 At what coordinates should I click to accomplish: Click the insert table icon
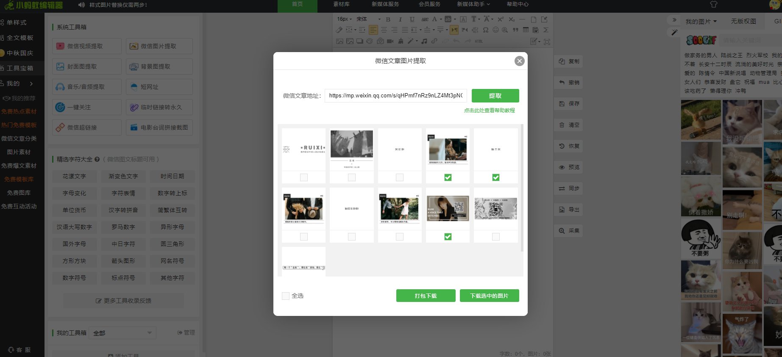click(526, 30)
